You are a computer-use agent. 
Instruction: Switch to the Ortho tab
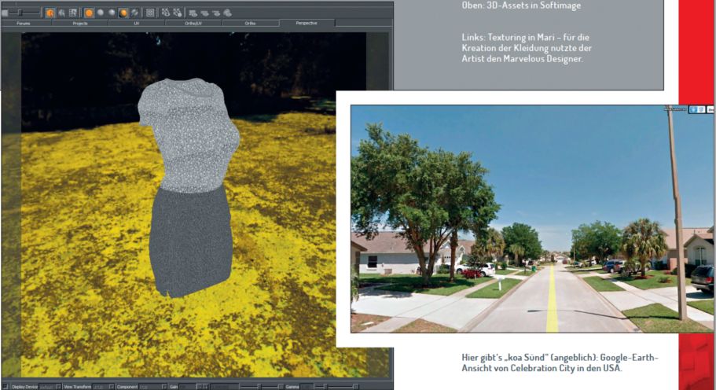click(x=250, y=24)
